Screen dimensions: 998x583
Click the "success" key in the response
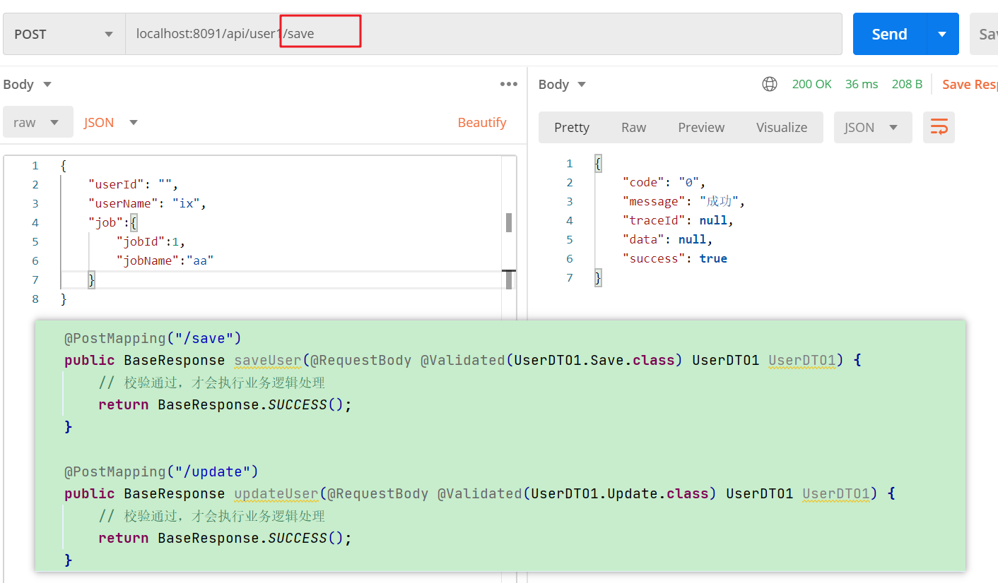[x=654, y=258]
